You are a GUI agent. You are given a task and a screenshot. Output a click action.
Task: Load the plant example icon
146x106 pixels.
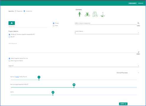point(103,14)
